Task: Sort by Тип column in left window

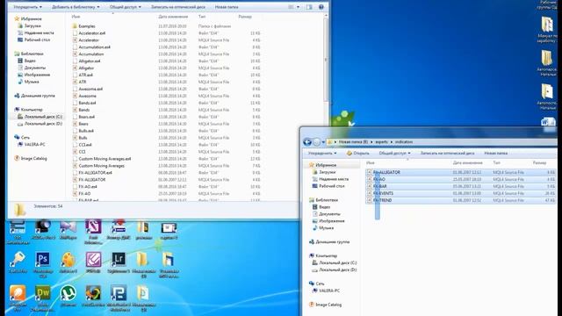Action: (x=202, y=17)
